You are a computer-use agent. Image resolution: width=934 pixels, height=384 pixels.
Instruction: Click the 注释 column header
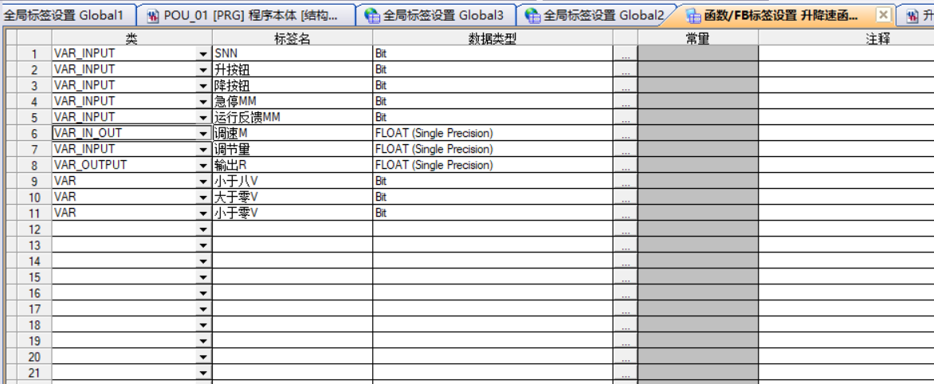click(x=877, y=38)
